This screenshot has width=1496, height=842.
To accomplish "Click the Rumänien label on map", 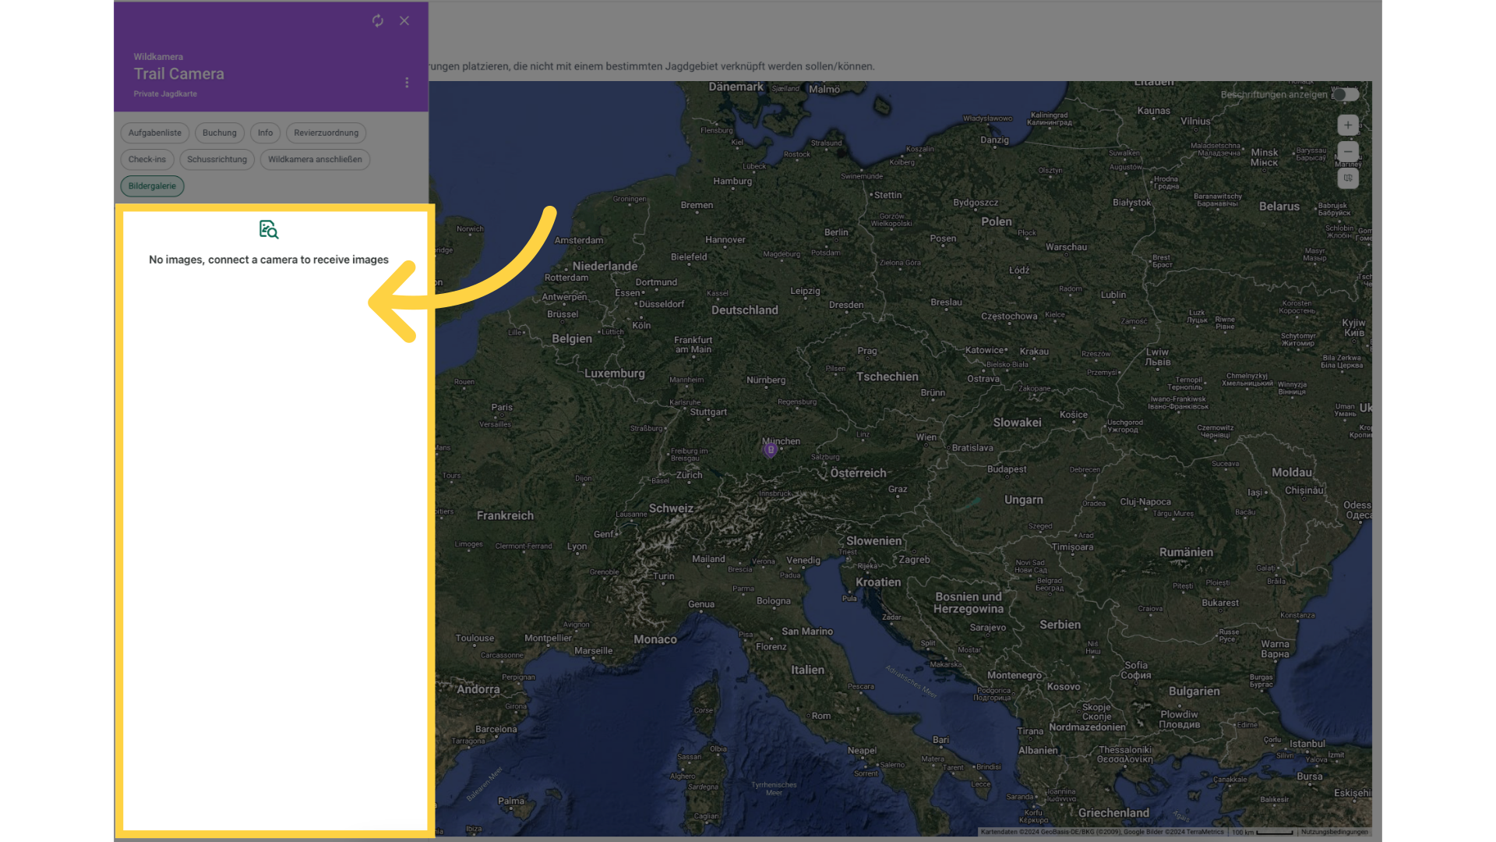I will coord(1187,553).
